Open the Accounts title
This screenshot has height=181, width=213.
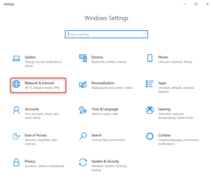tap(32, 109)
